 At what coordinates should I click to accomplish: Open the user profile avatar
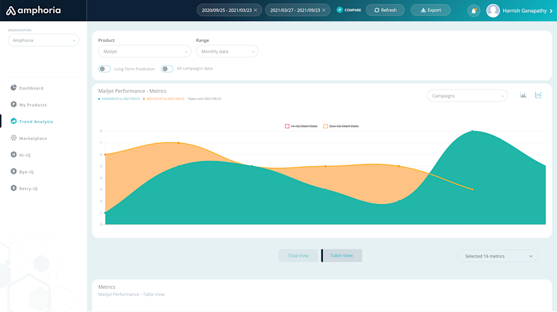(x=493, y=11)
